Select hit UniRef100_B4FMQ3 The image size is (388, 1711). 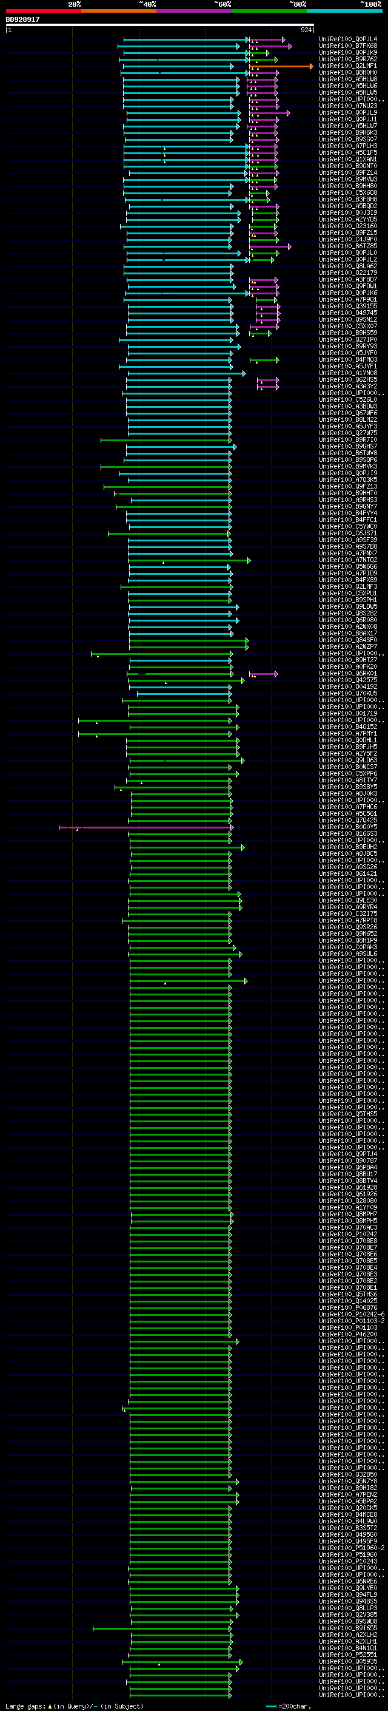pos(348,360)
